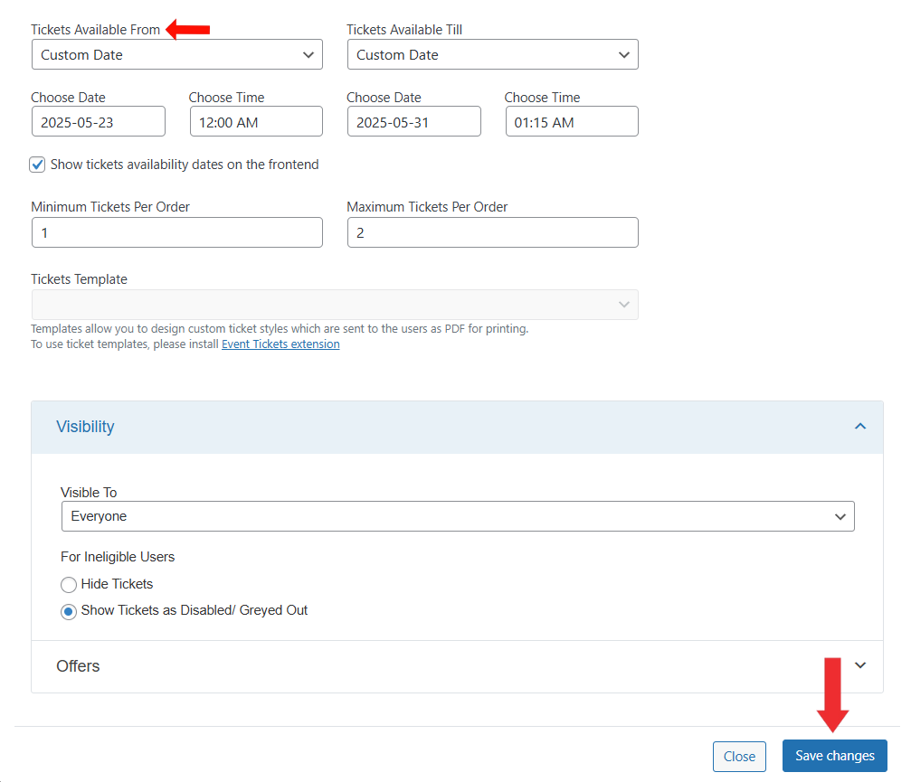Select the Hide Tickets radio option
The height and width of the screenshot is (782, 911).
pos(69,585)
